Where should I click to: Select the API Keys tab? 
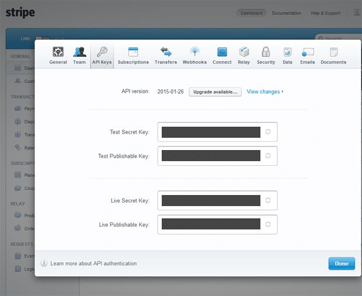[x=102, y=55]
